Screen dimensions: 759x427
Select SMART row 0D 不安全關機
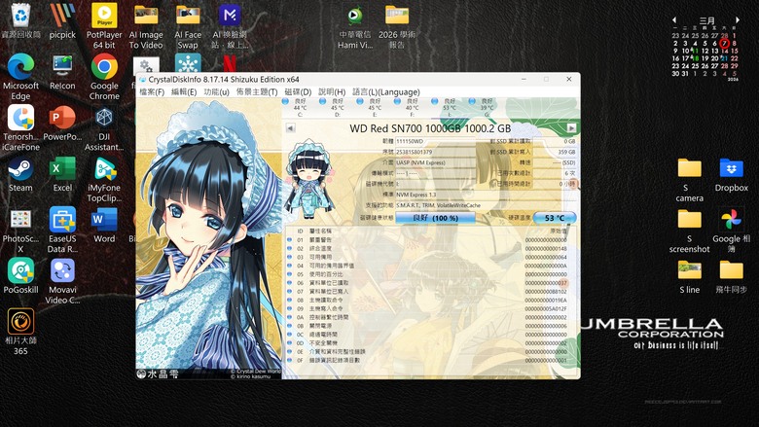click(429, 342)
